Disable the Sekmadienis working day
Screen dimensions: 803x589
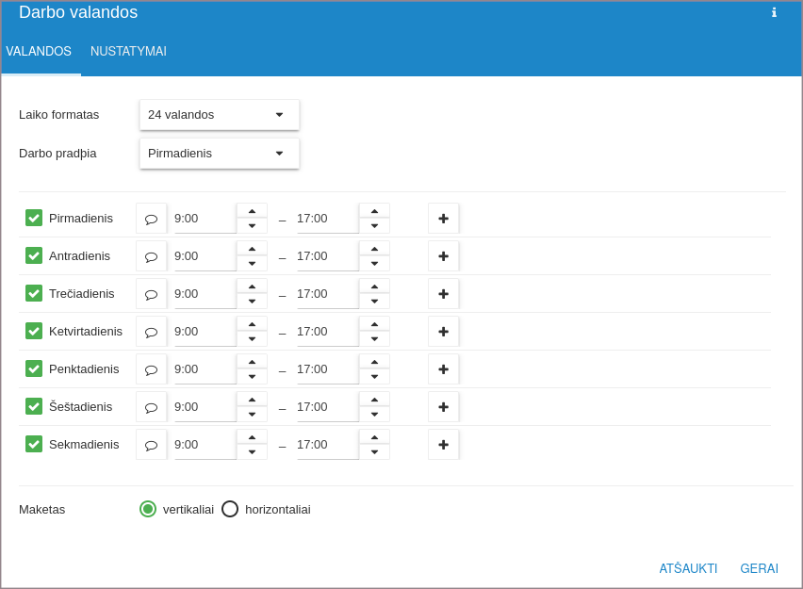[34, 444]
